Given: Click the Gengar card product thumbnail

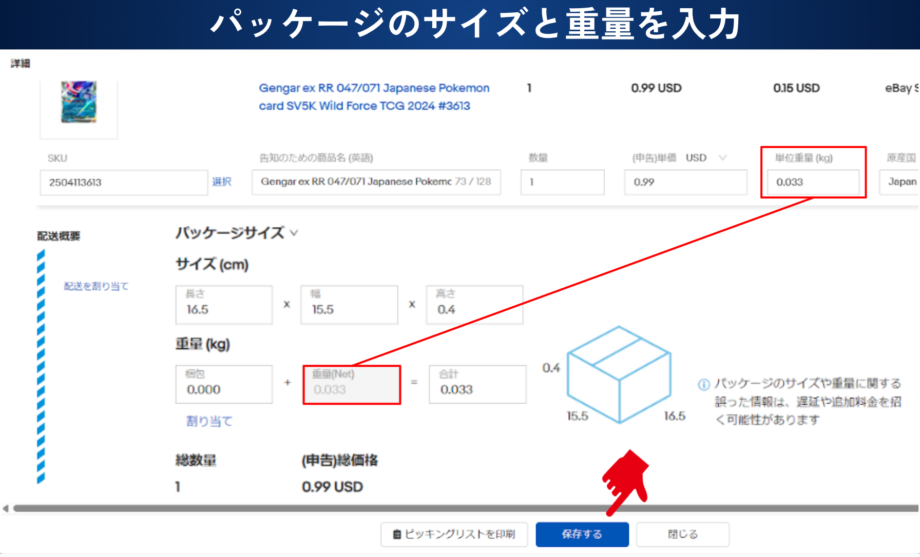Looking at the screenshot, I should (x=79, y=102).
